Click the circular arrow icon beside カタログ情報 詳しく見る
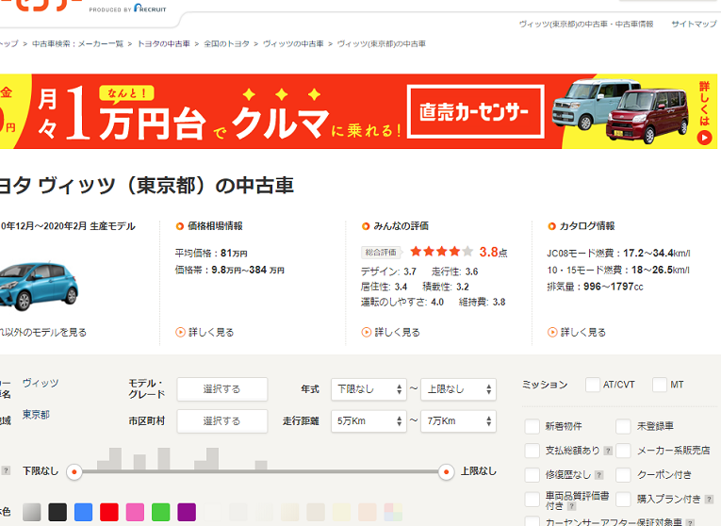Image resolution: width=721 pixels, height=526 pixels. coord(552,332)
